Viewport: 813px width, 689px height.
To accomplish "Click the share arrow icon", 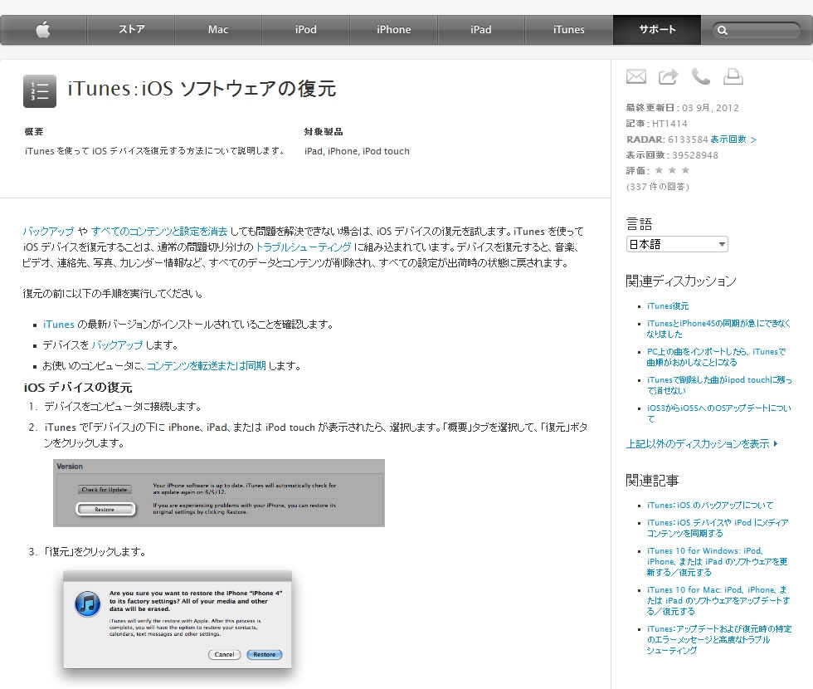I will pyautogui.click(x=669, y=76).
